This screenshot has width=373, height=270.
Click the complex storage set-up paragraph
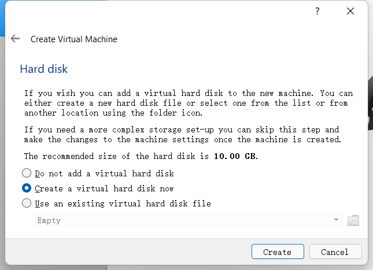point(183,134)
